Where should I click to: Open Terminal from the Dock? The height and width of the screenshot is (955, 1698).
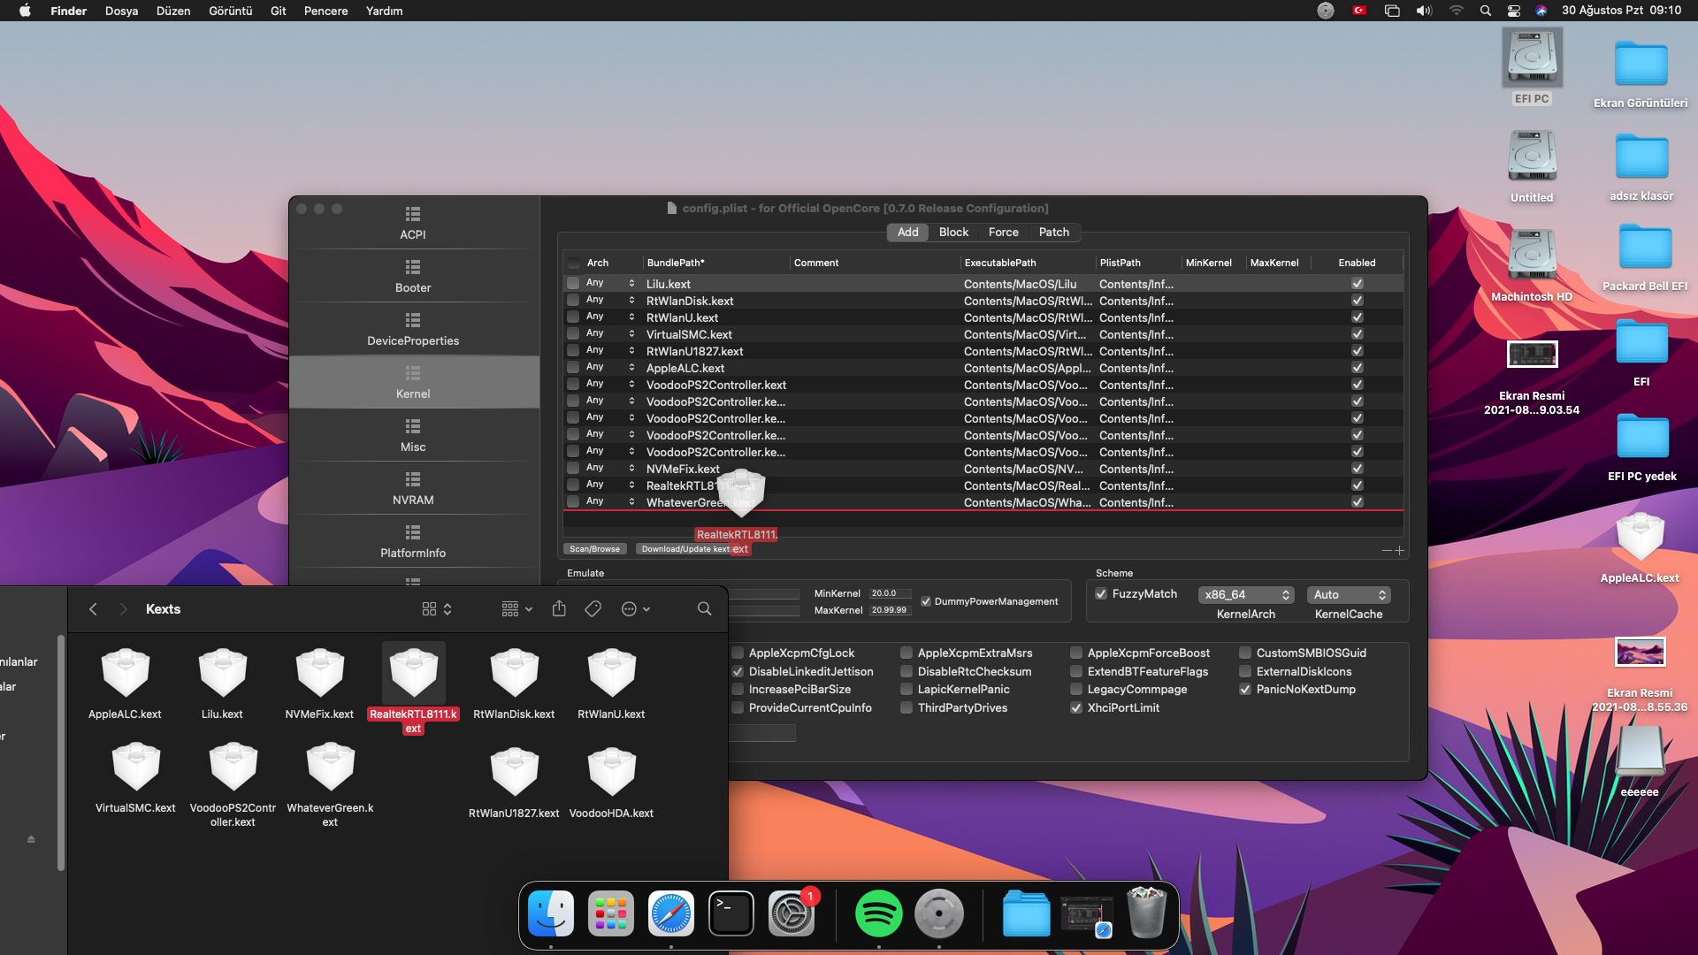(x=731, y=913)
